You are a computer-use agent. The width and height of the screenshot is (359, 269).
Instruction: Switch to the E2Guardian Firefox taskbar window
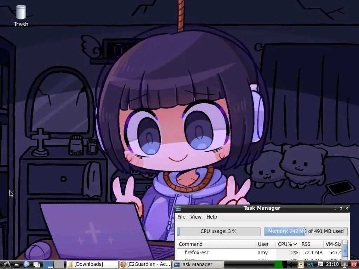(145, 264)
